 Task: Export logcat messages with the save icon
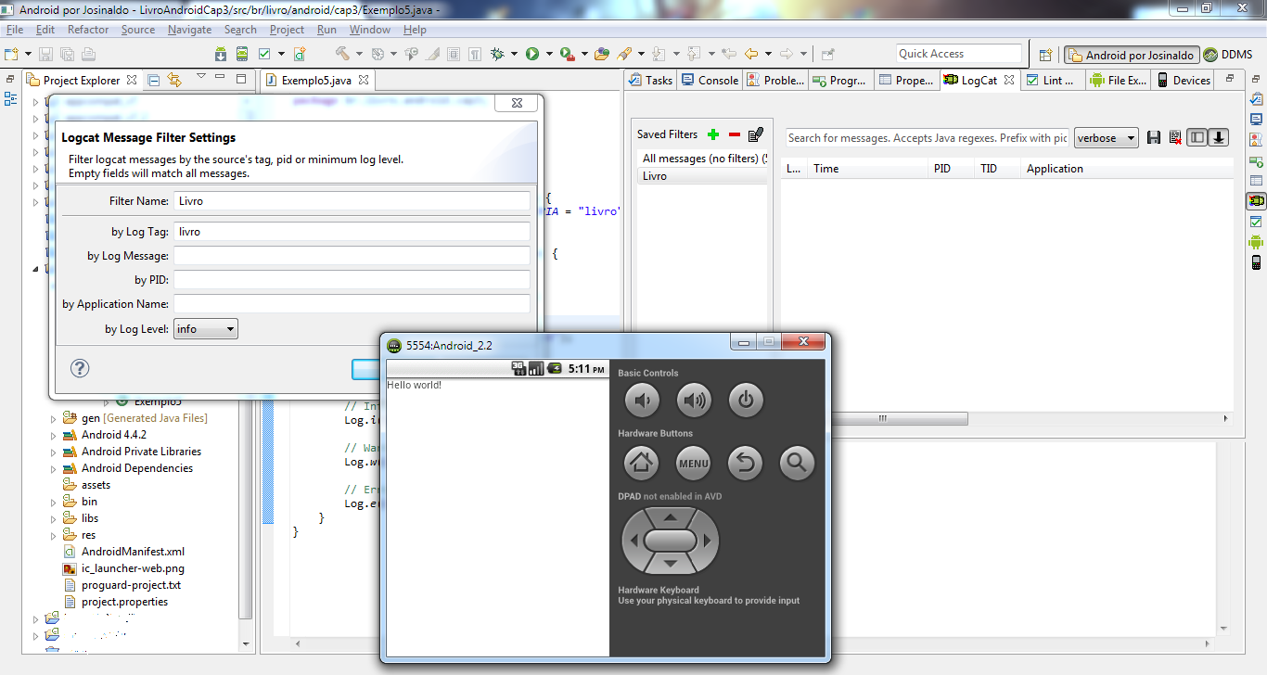pos(1154,137)
